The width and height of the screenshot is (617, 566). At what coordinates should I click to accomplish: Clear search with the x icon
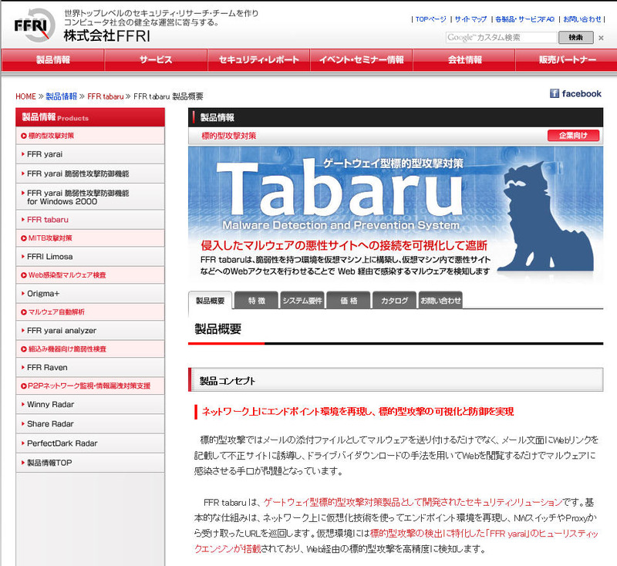(601, 38)
